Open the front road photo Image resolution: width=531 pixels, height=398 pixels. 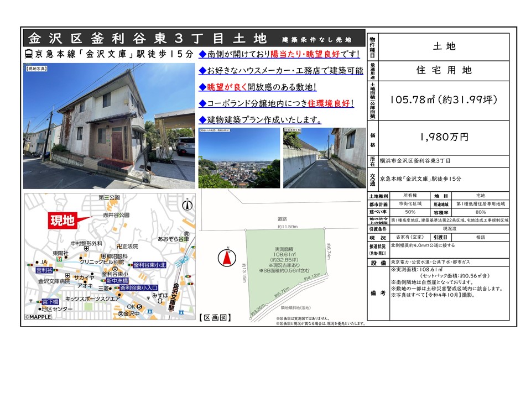tap(324, 158)
